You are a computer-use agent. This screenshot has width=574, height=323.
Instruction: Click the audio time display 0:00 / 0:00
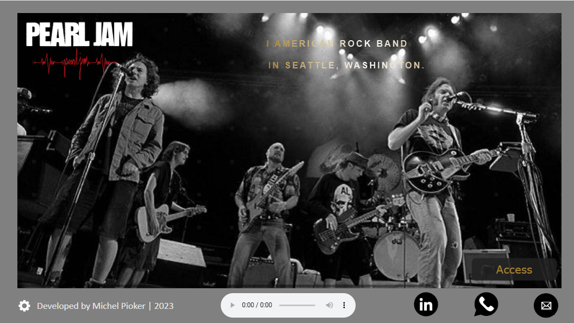(257, 305)
